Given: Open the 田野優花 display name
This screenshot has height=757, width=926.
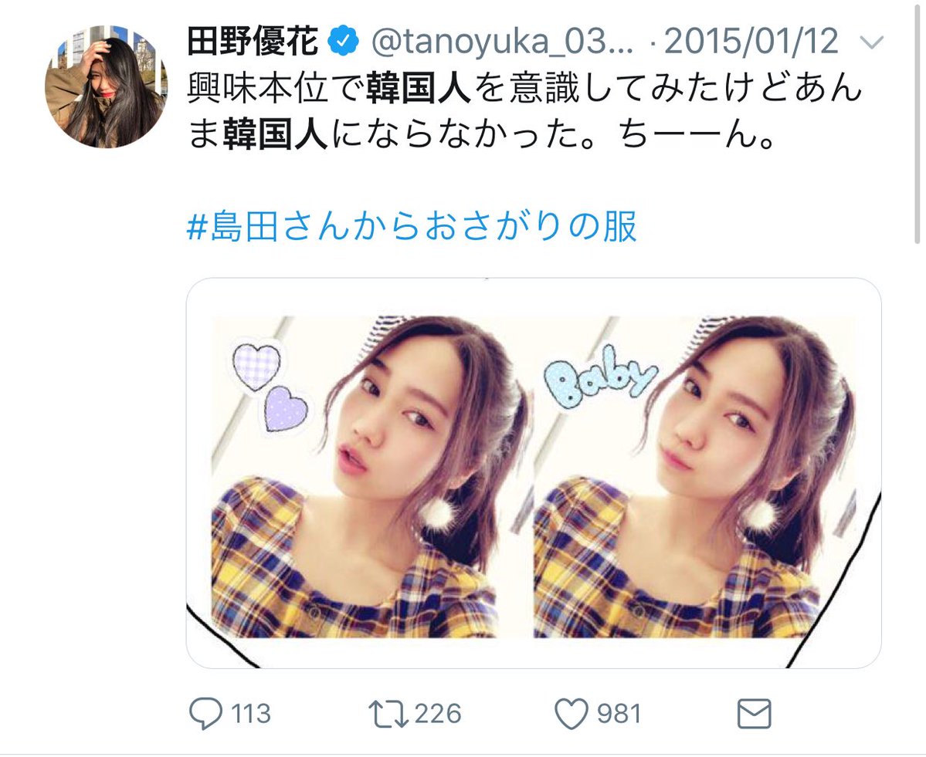Looking at the screenshot, I should click(253, 42).
